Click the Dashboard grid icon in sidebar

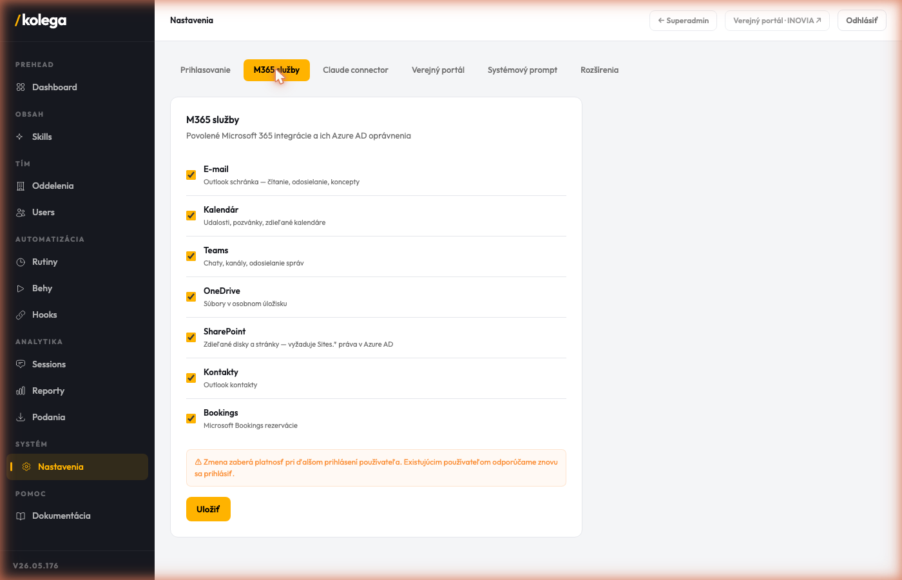(21, 87)
